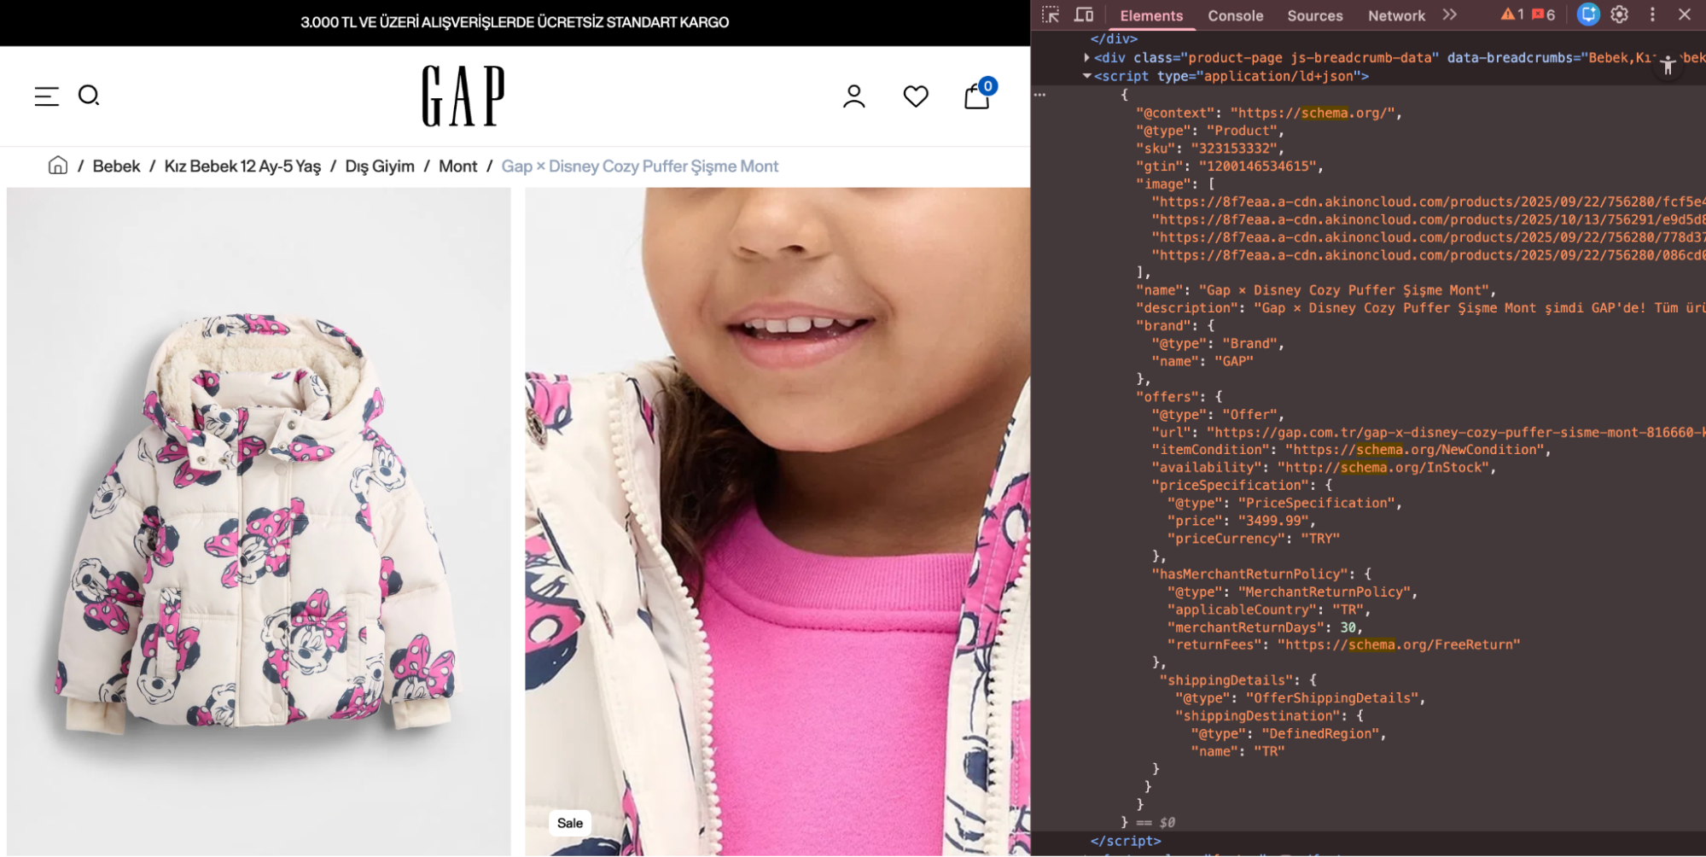The width and height of the screenshot is (1706, 857).
Task: Click the "@type": "Brand" line
Action: pyautogui.click(x=1218, y=343)
